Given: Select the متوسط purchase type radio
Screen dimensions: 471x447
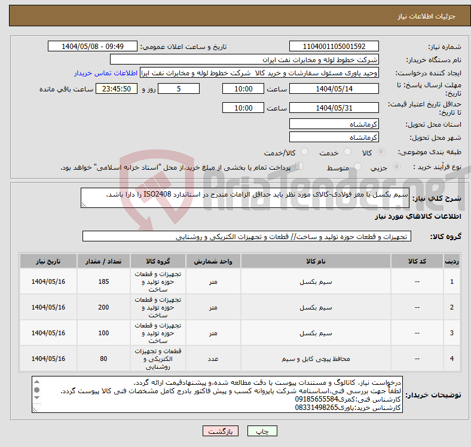Looking at the screenshot, I should coord(358,166).
